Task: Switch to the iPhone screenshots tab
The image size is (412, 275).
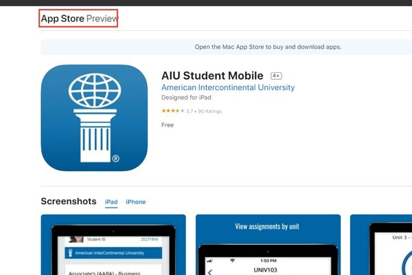Action: (x=135, y=202)
